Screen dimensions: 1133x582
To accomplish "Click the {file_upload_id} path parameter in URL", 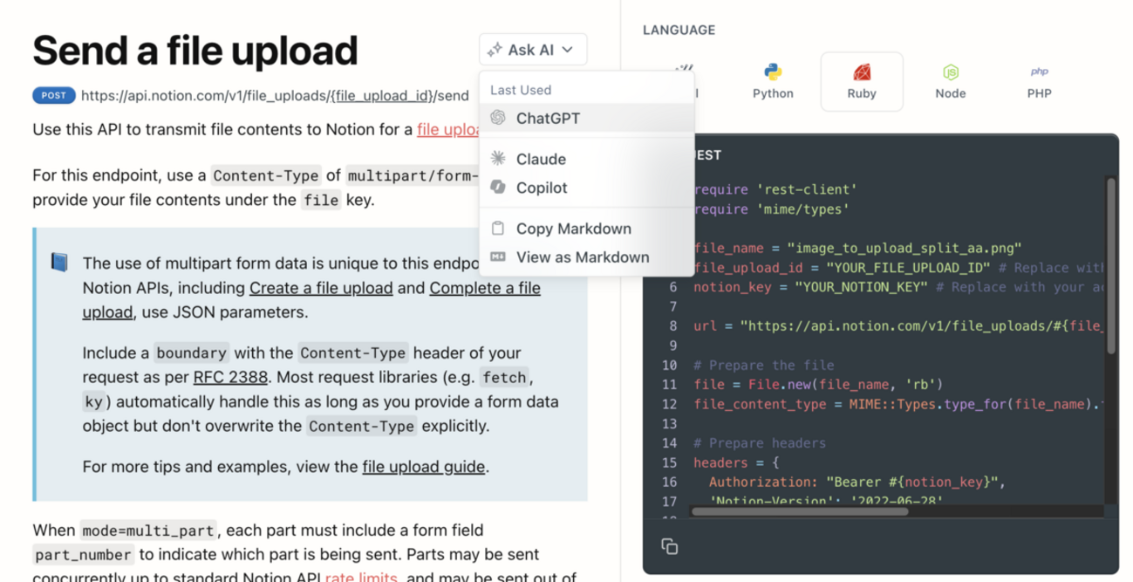I will click(381, 95).
